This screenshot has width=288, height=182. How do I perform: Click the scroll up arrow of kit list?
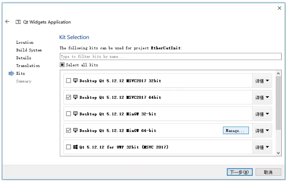point(278,74)
